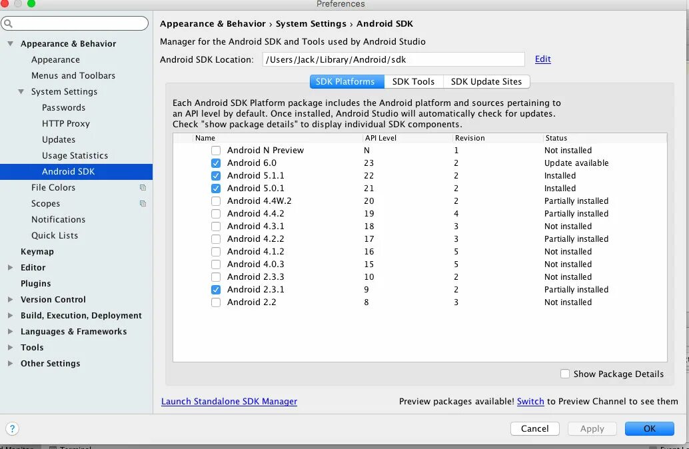The width and height of the screenshot is (689, 449).
Task: Check the Android 2.2 checkbox
Action: pyautogui.click(x=216, y=302)
